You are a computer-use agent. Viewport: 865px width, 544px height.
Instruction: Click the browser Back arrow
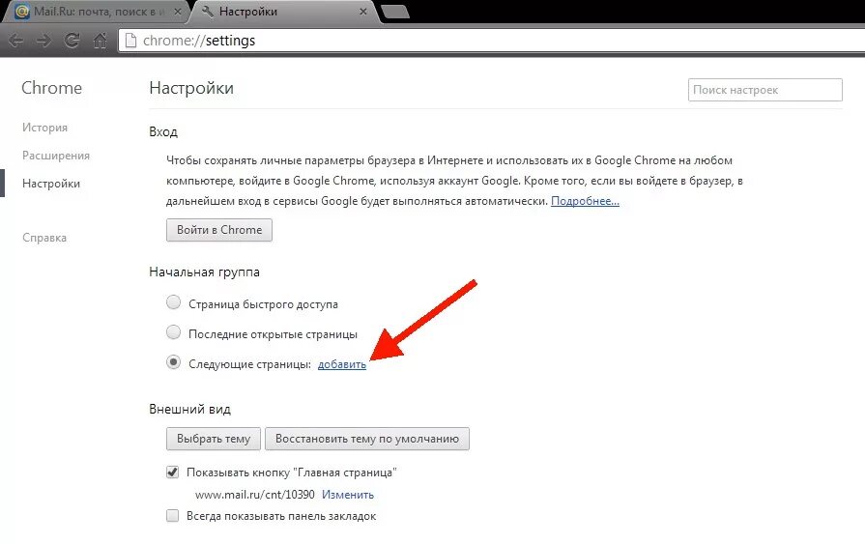pyautogui.click(x=16, y=41)
